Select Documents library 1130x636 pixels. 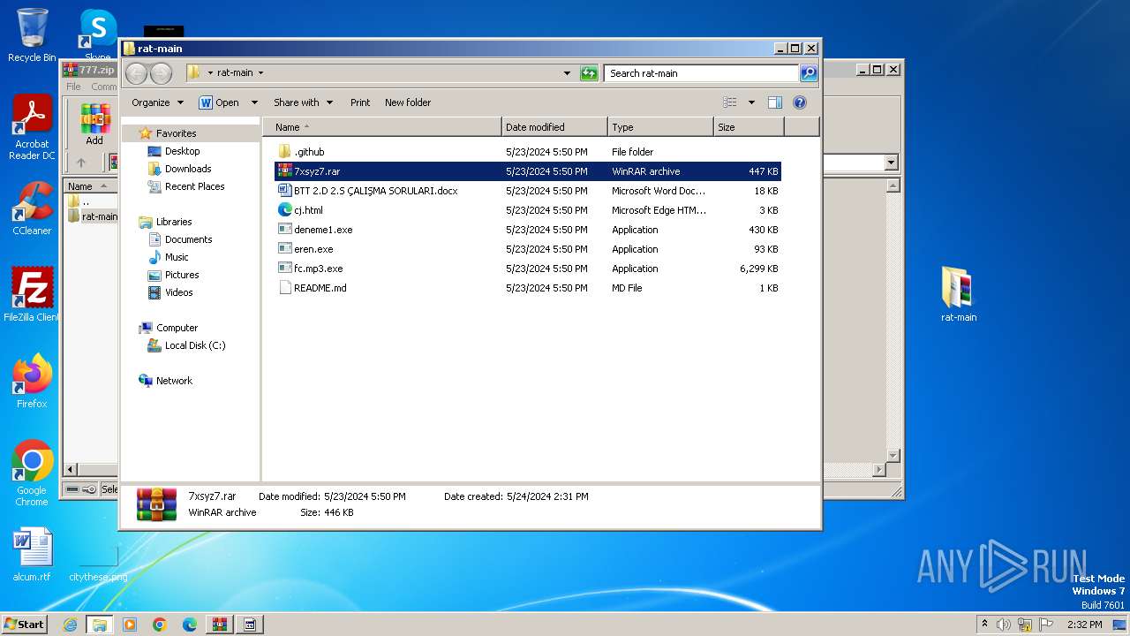(188, 239)
